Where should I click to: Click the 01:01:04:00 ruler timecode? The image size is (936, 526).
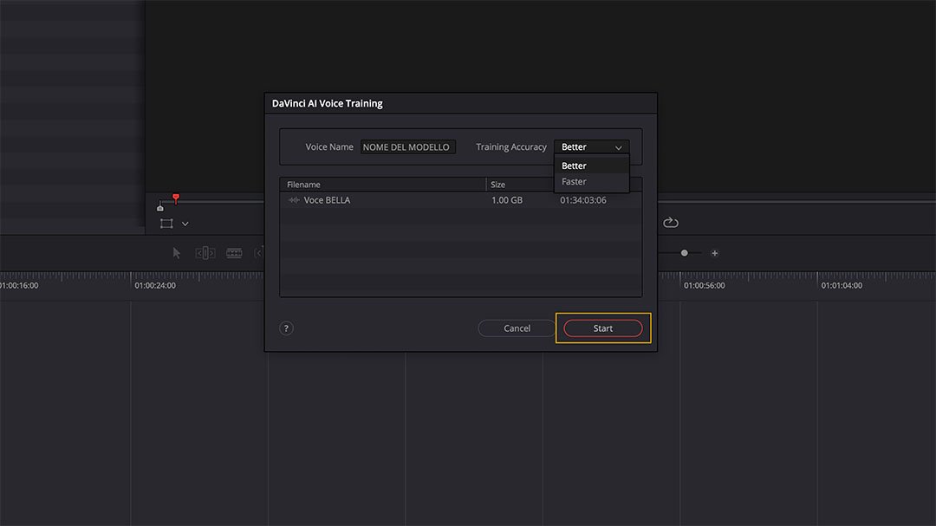pos(842,285)
